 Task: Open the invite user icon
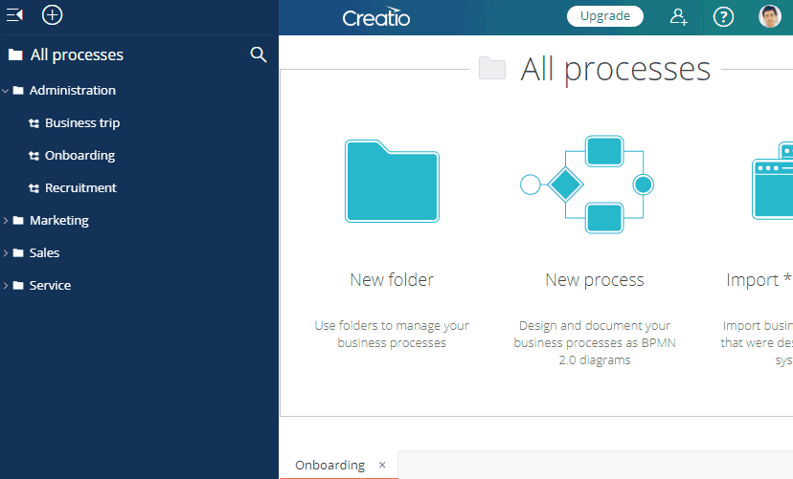click(679, 17)
